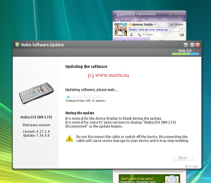Click the 'Nokia E50 (RM-170)' device label
211x183 pixels.
[x=36, y=117]
